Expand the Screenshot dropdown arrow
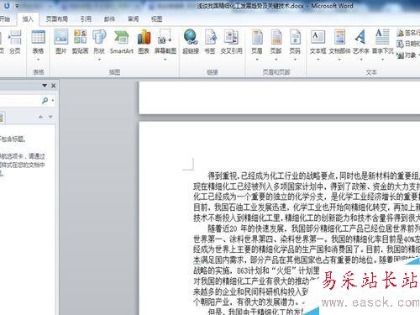Viewport: 420px width, 315px height. point(165,60)
